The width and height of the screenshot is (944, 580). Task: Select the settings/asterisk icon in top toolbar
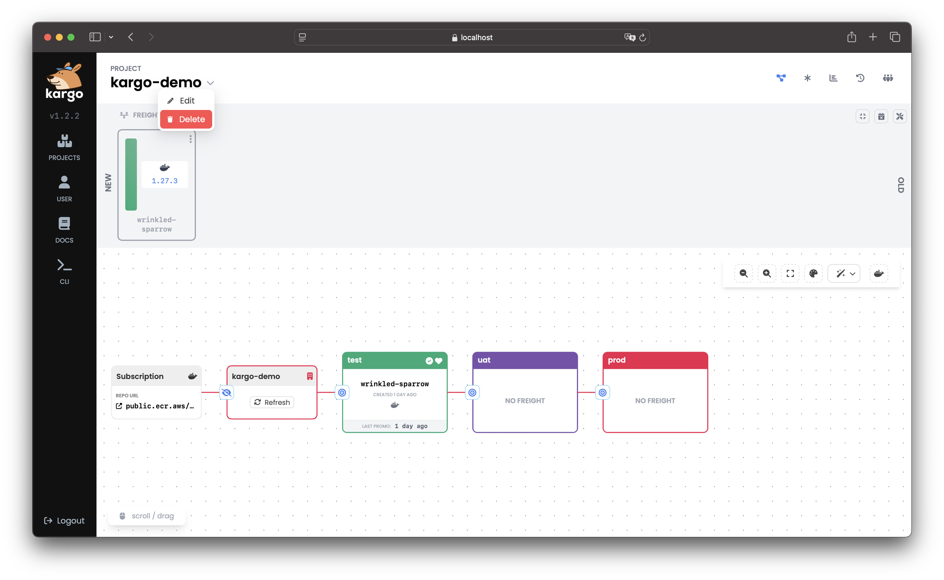807,78
